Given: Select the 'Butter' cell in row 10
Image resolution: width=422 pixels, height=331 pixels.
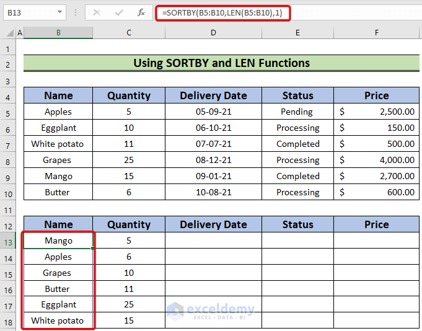Looking at the screenshot, I should (x=58, y=192).
